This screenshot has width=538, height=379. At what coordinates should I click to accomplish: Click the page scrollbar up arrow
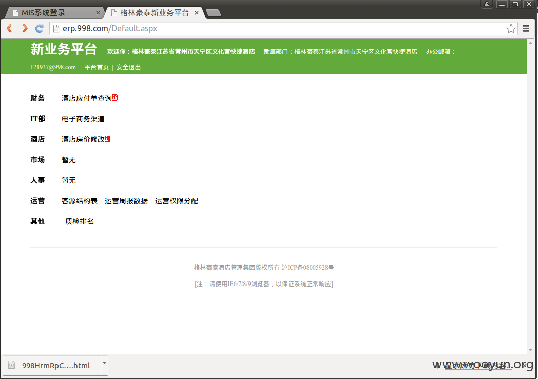[530, 42]
